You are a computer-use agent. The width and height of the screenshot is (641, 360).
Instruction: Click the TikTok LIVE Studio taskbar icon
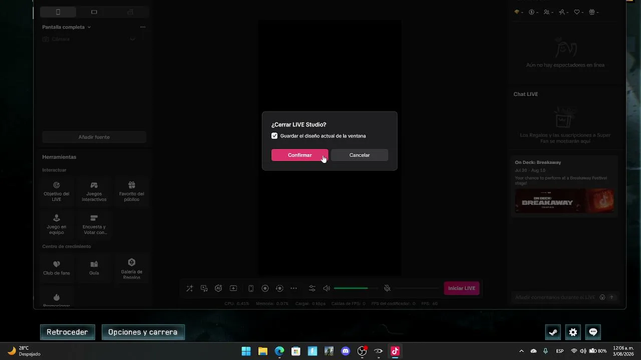pos(395,351)
